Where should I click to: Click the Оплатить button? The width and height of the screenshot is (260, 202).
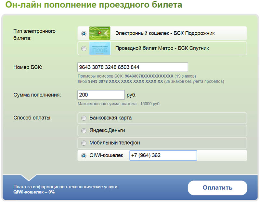click(217, 188)
